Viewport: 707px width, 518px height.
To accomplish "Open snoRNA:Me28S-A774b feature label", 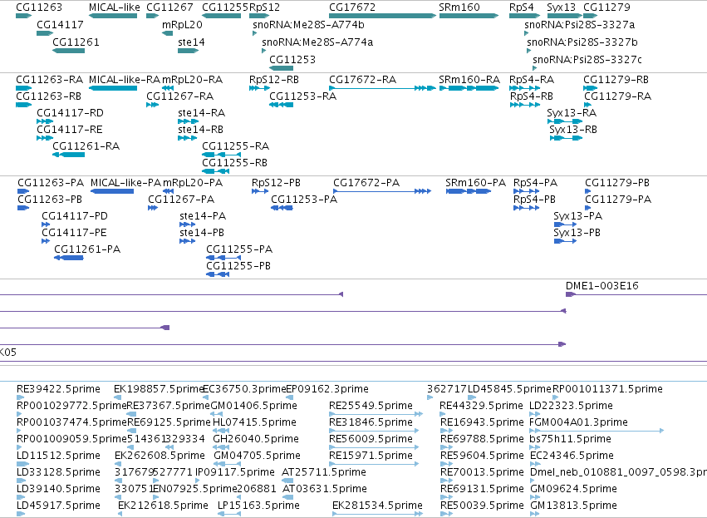I will click(x=308, y=24).
